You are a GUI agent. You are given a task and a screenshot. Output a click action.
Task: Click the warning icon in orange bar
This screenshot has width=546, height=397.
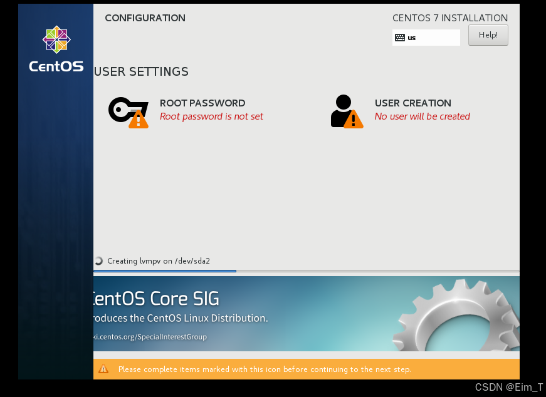[x=103, y=369]
